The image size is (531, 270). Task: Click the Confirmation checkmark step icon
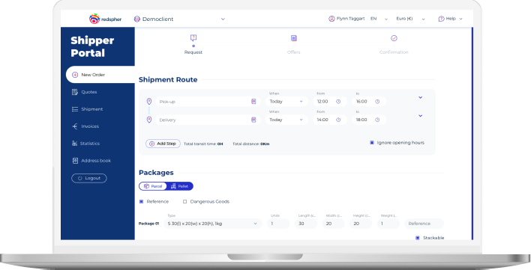(x=394, y=38)
